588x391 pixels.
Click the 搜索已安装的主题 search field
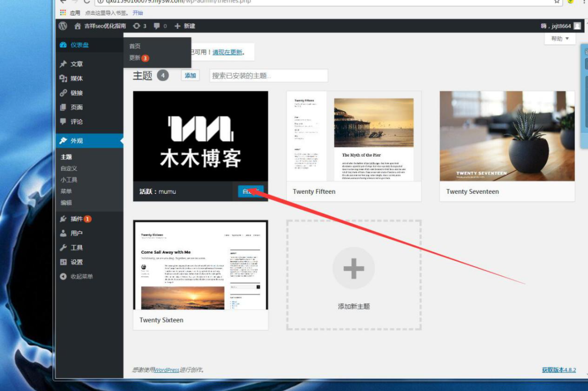point(268,76)
